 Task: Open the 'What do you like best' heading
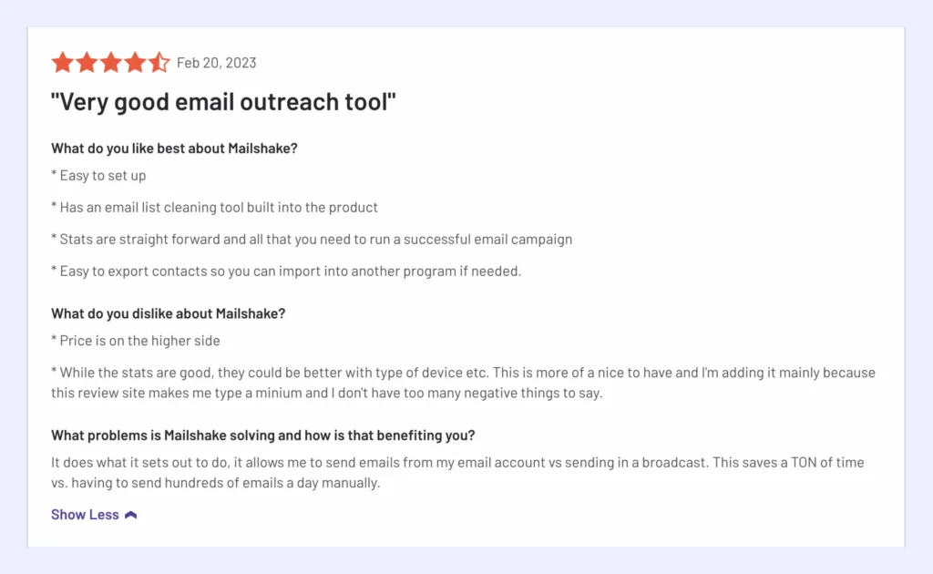(173, 148)
